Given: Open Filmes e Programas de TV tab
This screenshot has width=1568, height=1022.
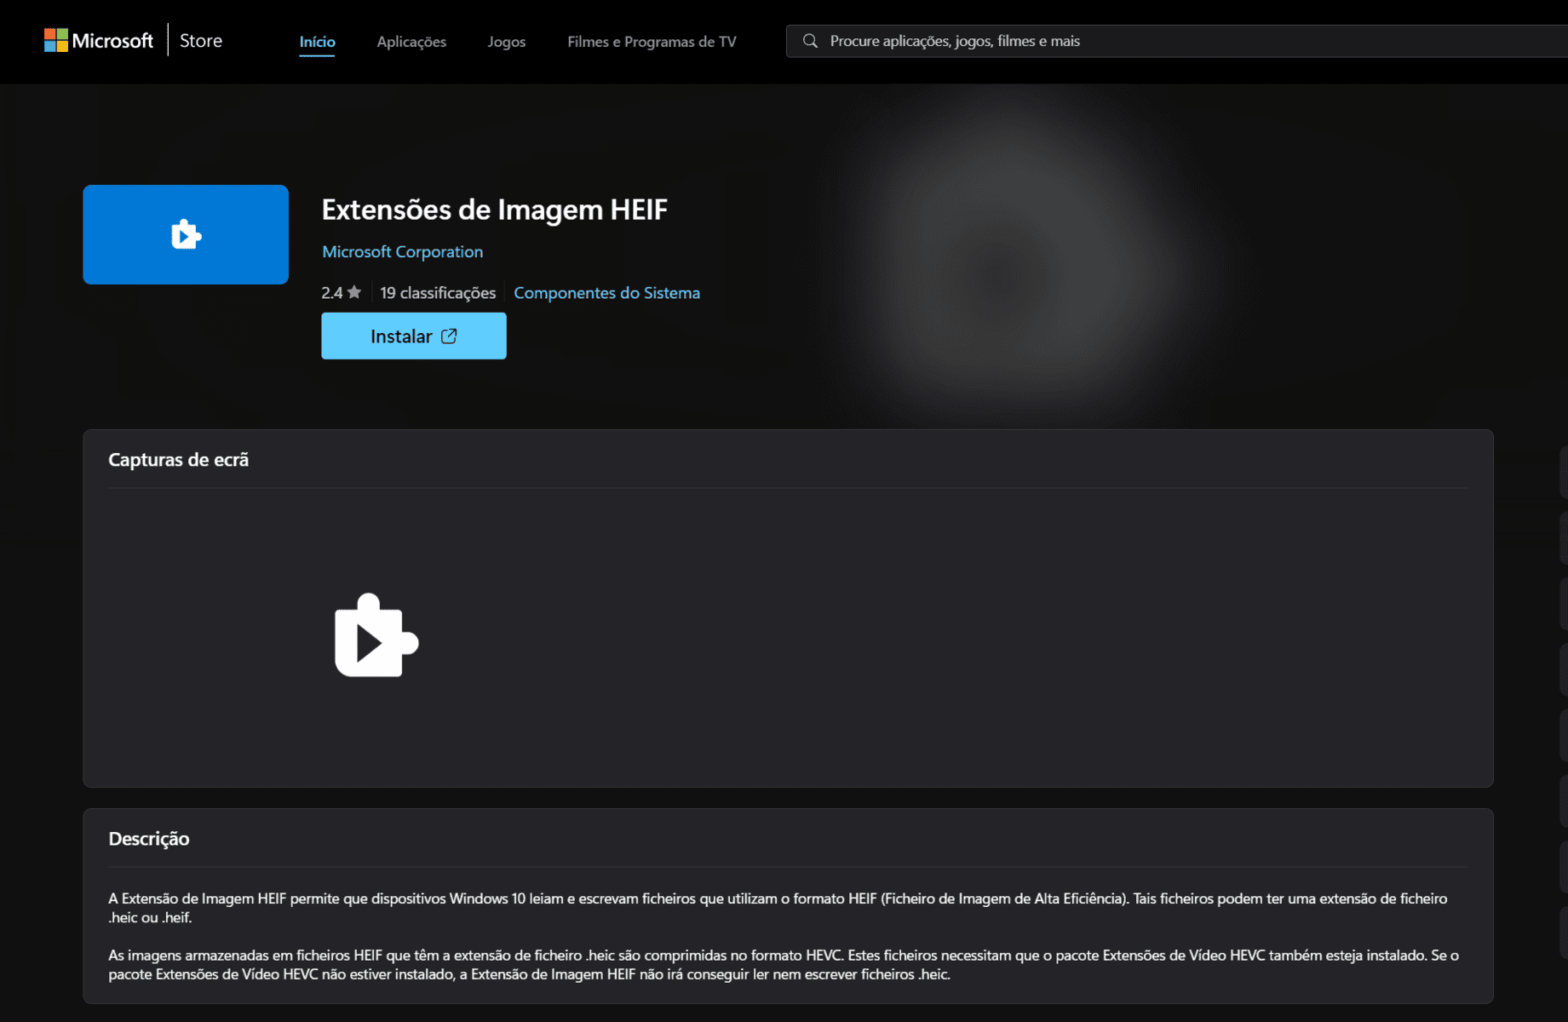Looking at the screenshot, I should point(652,42).
